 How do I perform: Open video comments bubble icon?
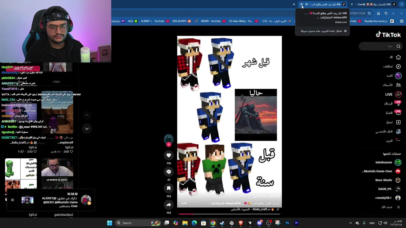[169, 172]
